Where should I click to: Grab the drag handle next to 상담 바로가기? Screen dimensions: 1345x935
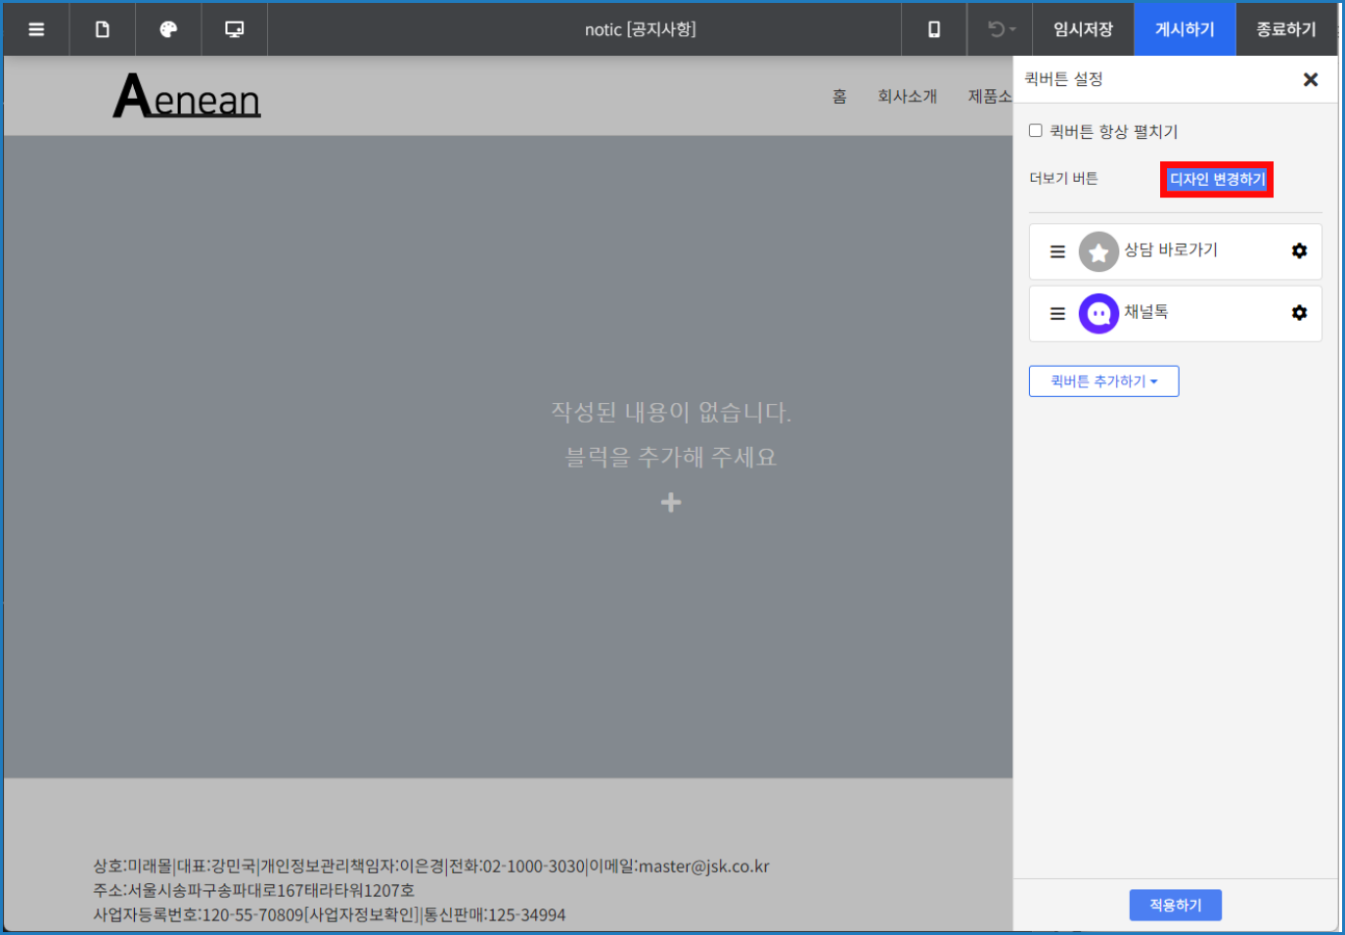point(1056,250)
